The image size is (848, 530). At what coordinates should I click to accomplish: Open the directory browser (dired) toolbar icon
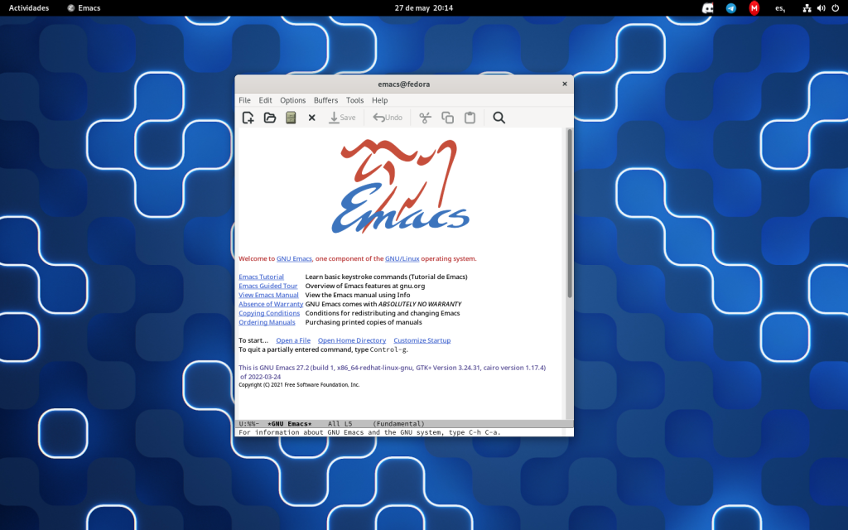click(x=291, y=117)
